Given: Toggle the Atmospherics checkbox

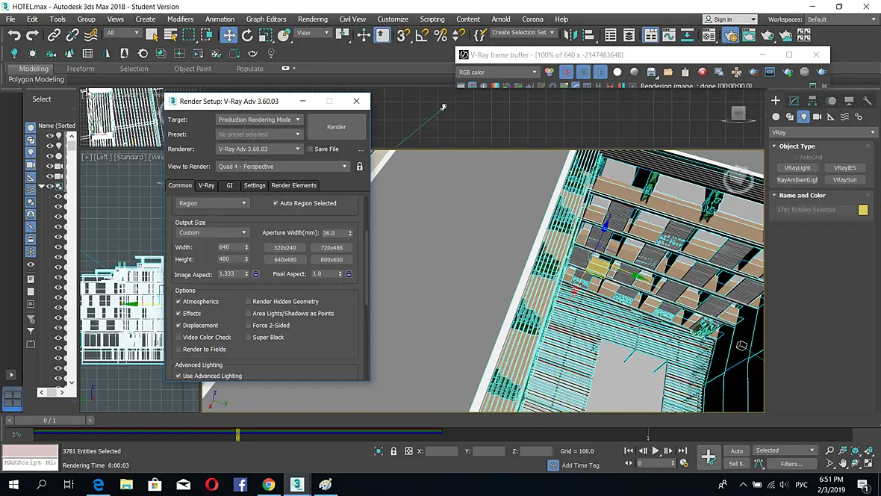Looking at the screenshot, I should (x=178, y=302).
